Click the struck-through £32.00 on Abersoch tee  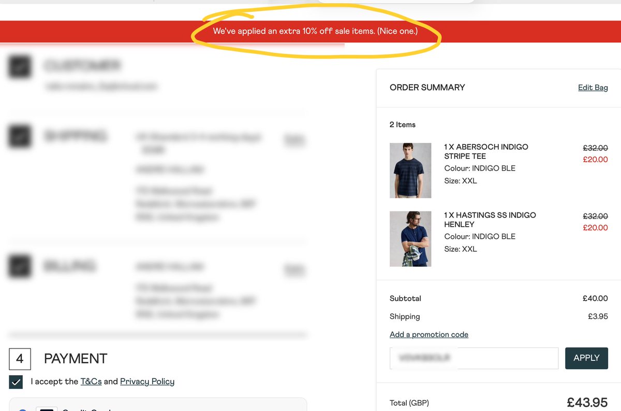pyautogui.click(x=595, y=147)
